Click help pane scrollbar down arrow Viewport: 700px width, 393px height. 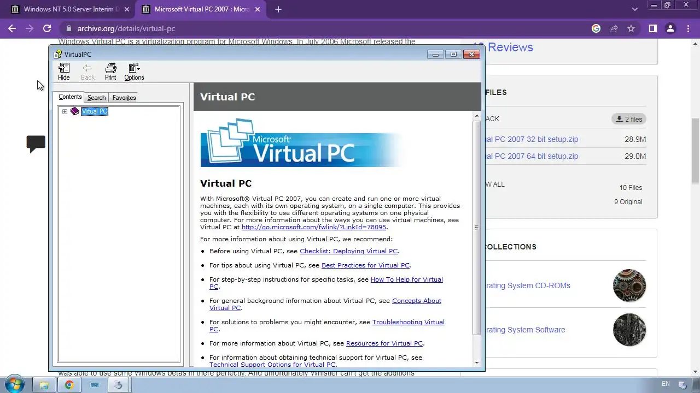(476, 362)
